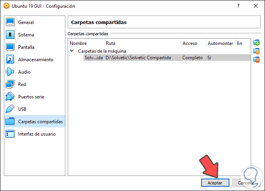265x191 pixels.
Task: Collapse the Carpetas de la máquina group
Action: coord(72,51)
